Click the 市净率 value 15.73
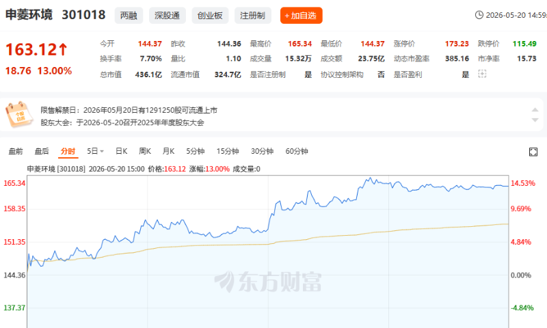This screenshot has width=547, height=328. [x=526, y=59]
